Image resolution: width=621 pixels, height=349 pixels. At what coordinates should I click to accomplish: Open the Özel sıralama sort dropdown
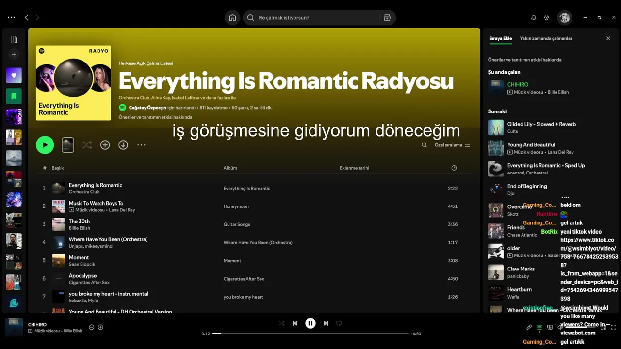tap(452, 145)
